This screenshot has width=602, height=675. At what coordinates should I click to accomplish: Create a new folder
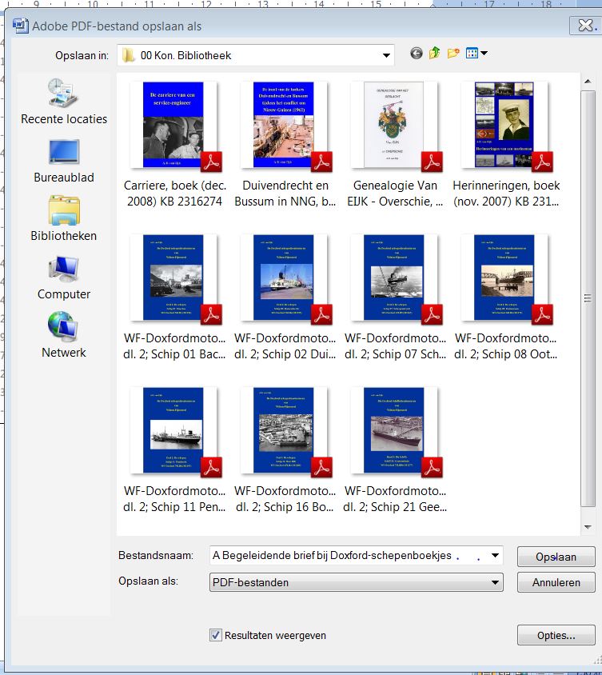(x=453, y=54)
